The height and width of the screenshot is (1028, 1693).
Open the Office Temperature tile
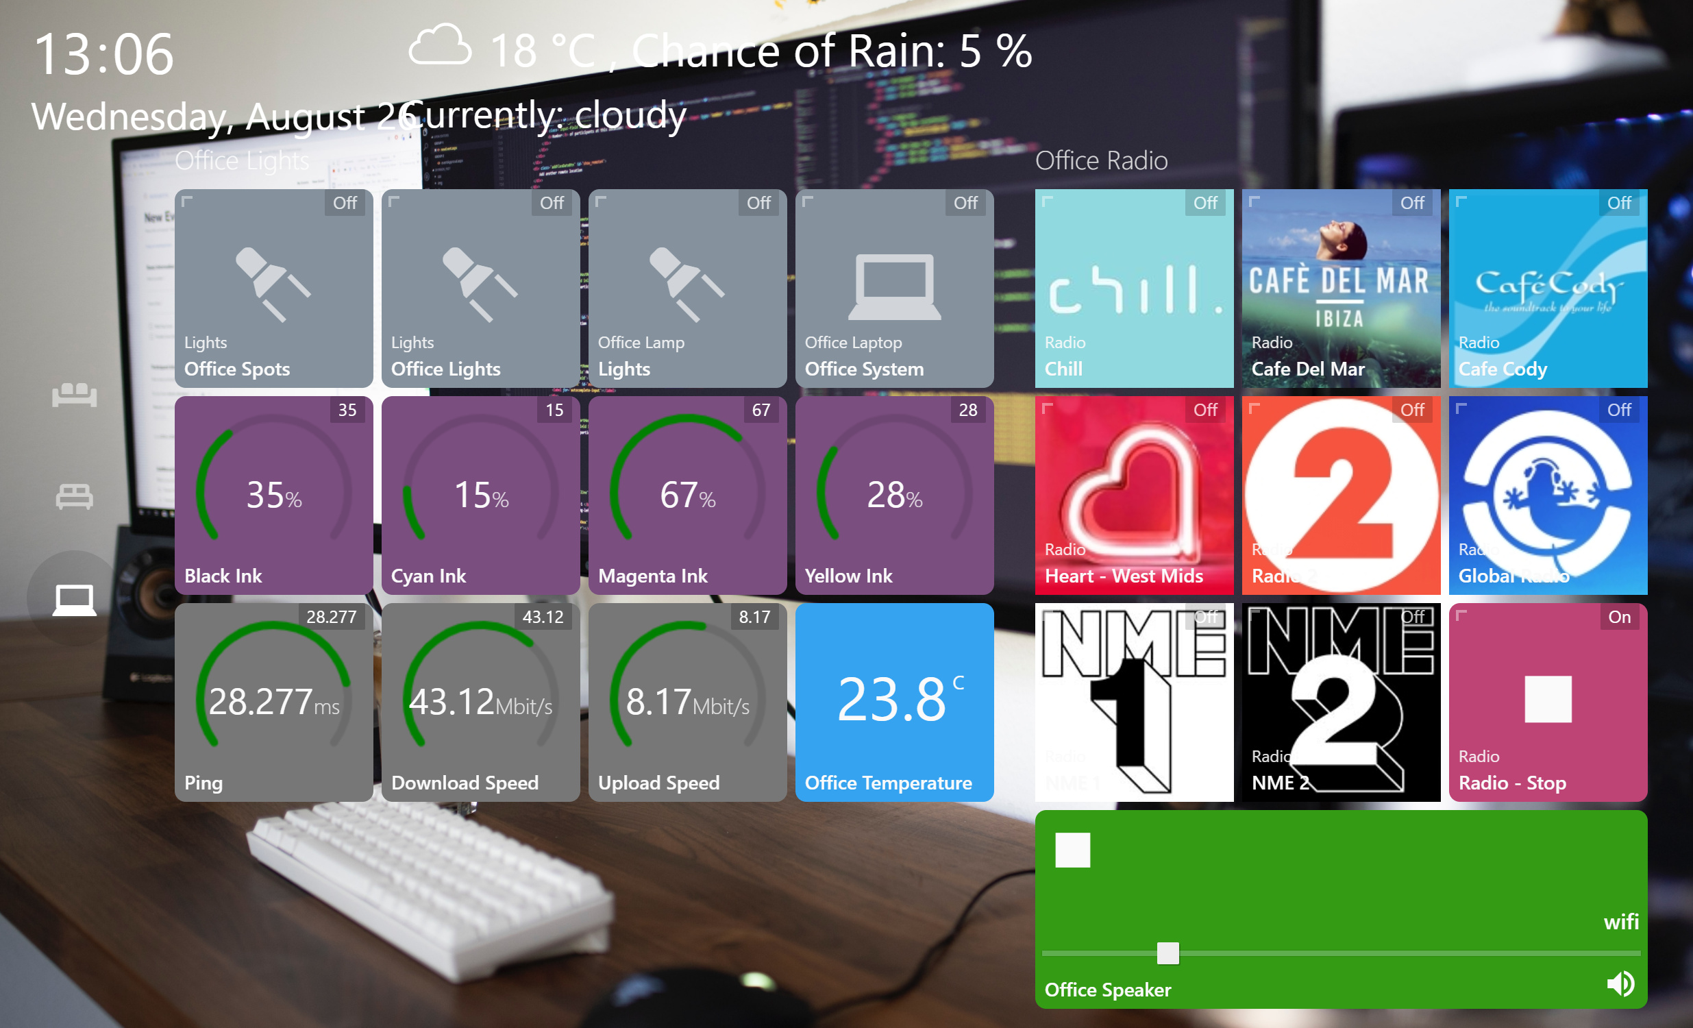coord(894,702)
